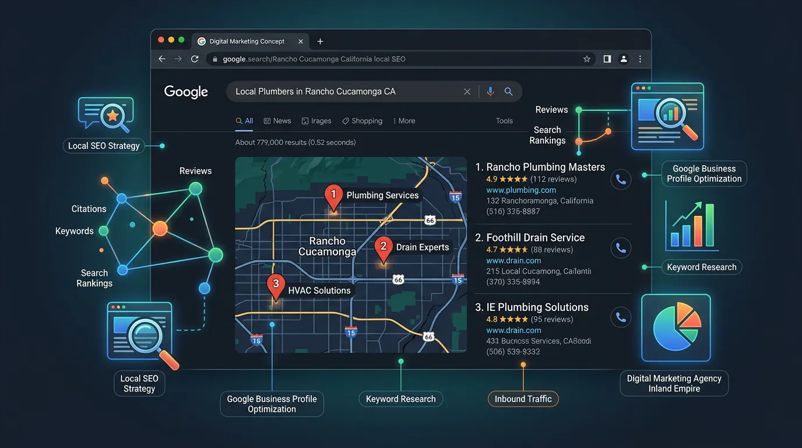Select the Digital Marketing Concept tab

(251, 41)
